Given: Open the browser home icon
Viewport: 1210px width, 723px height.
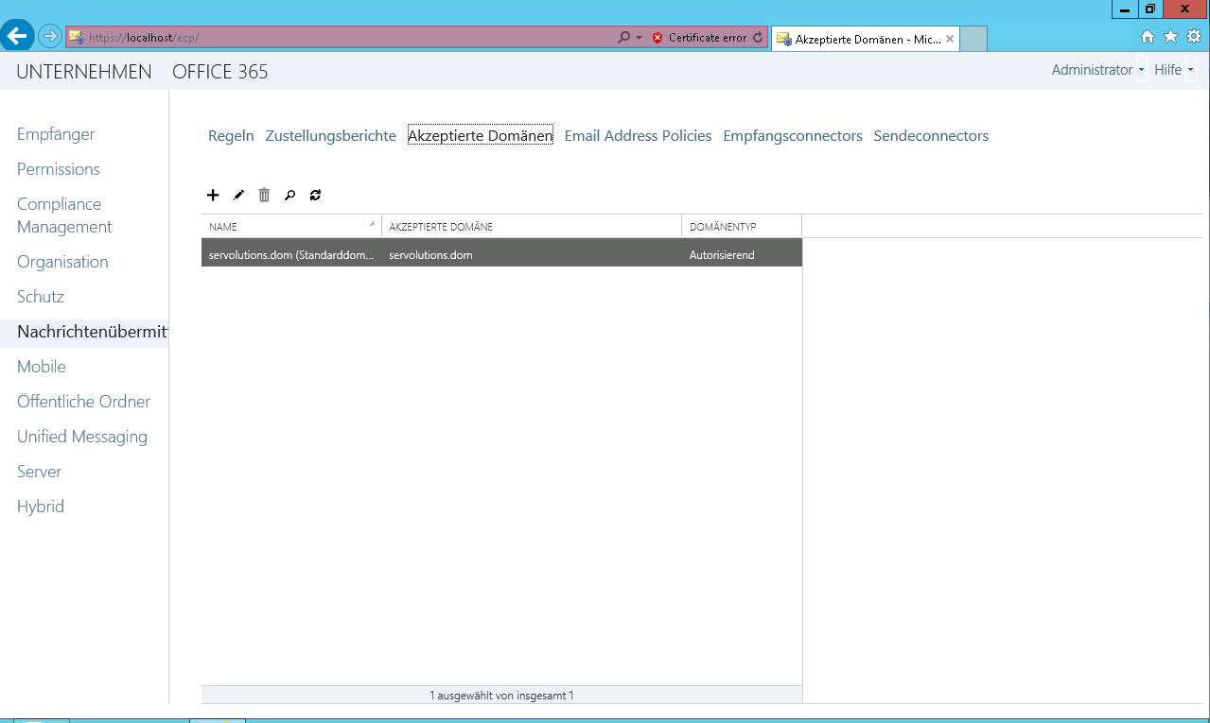Looking at the screenshot, I should [x=1148, y=37].
